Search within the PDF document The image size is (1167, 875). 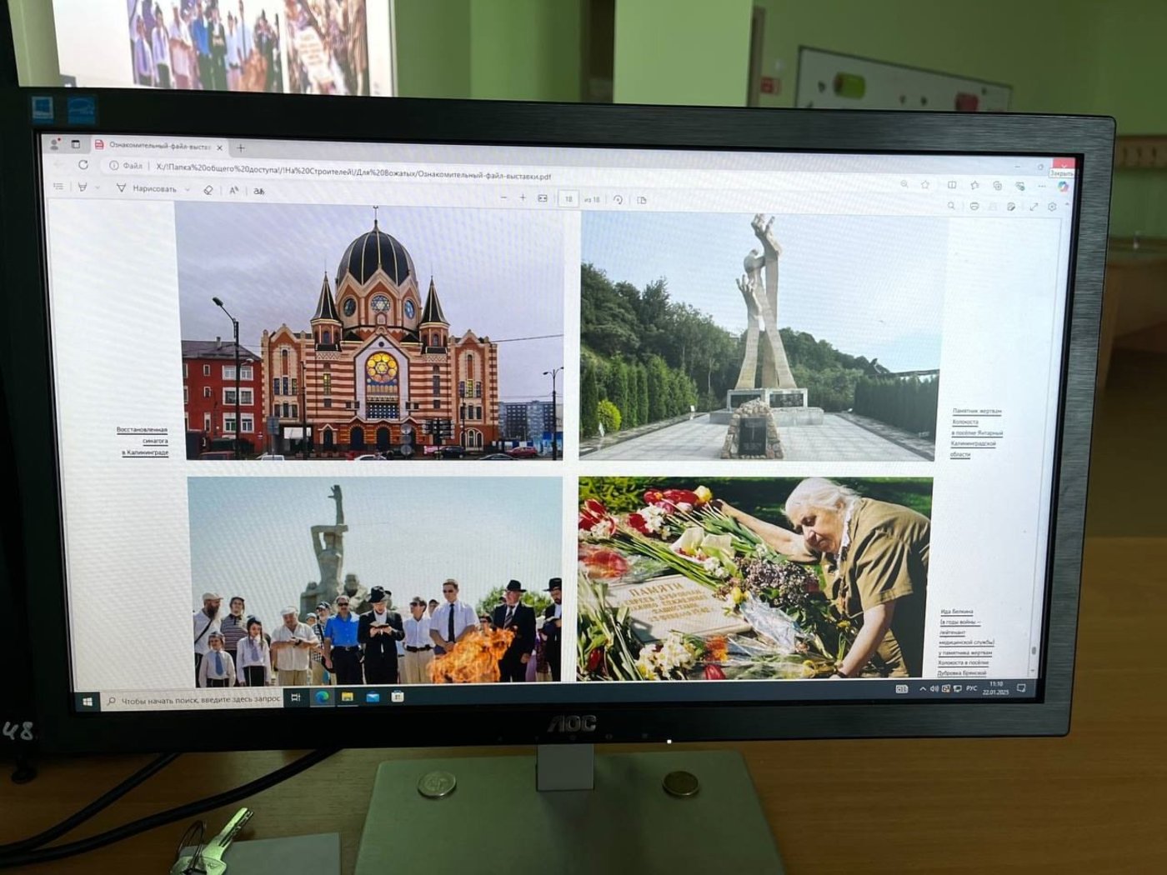point(951,205)
